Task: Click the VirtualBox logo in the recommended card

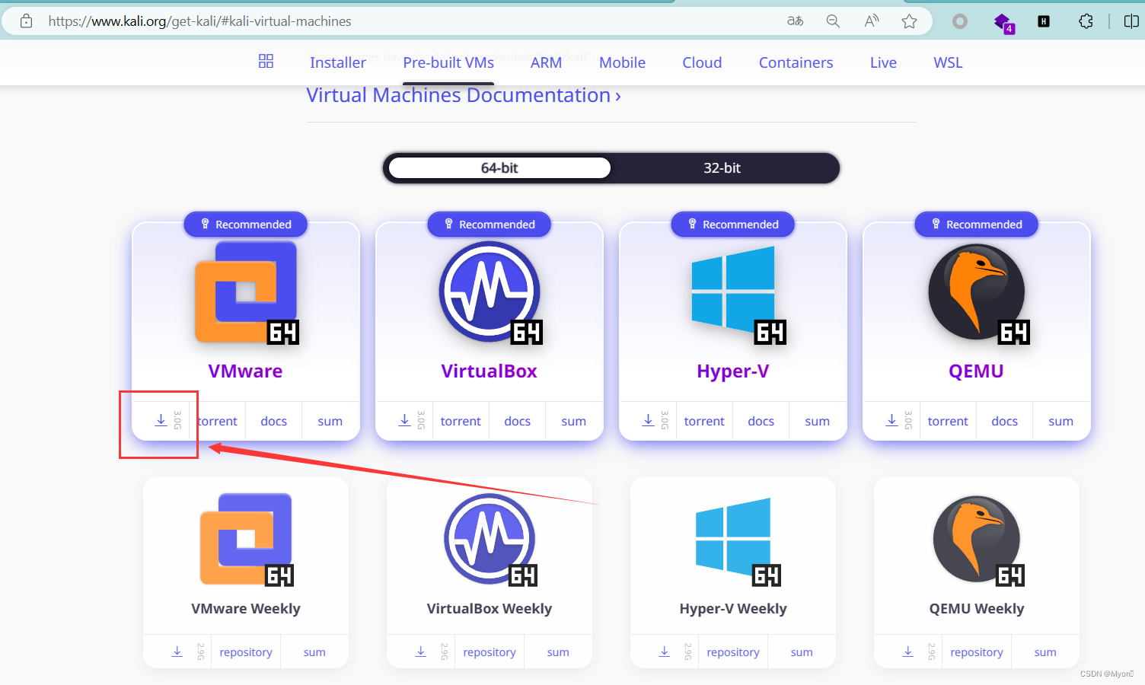Action: [x=490, y=292]
